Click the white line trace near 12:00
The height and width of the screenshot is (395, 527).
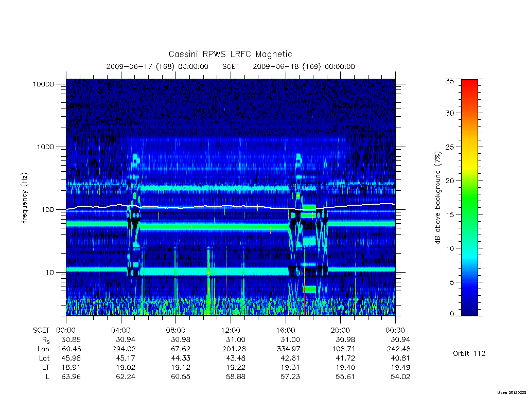tap(231, 206)
